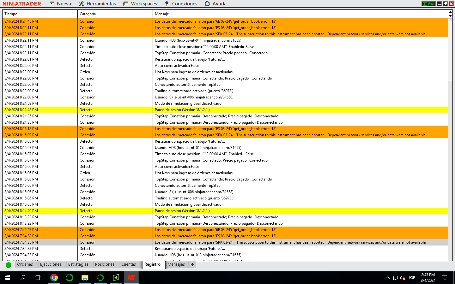
Task: Select the 3/4/2024 8:15:08 PM time cell
Action: (40, 141)
